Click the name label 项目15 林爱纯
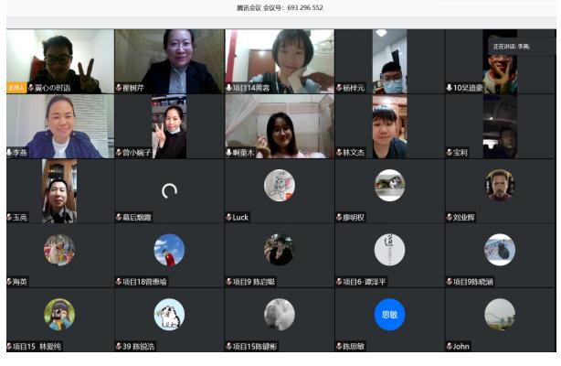The image size is (561, 366). 38,347
